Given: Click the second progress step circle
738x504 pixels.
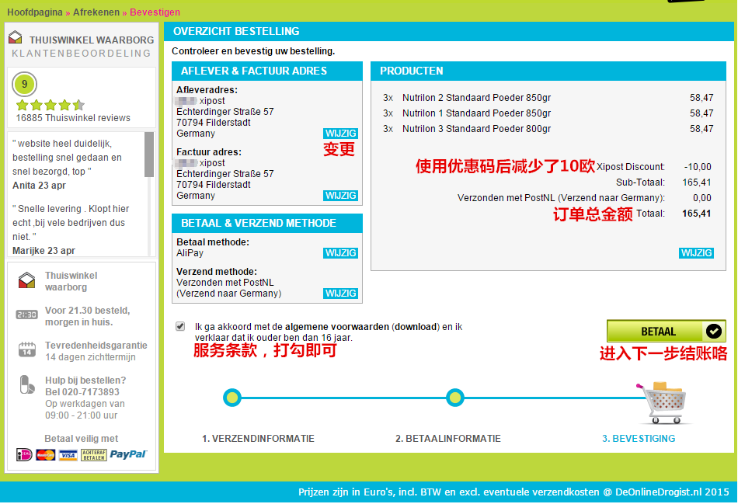Looking at the screenshot, I should [x=455, y=398].
